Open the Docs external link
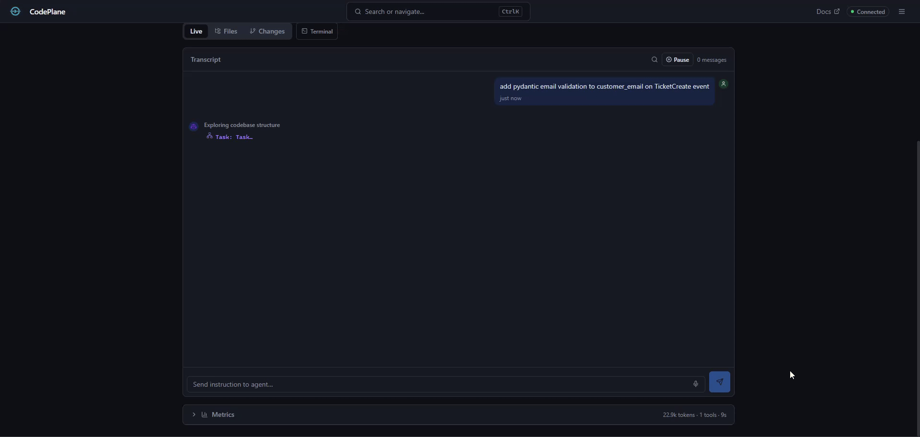The image size is (920, 437). pyautogui.click(x=828, y=12)
